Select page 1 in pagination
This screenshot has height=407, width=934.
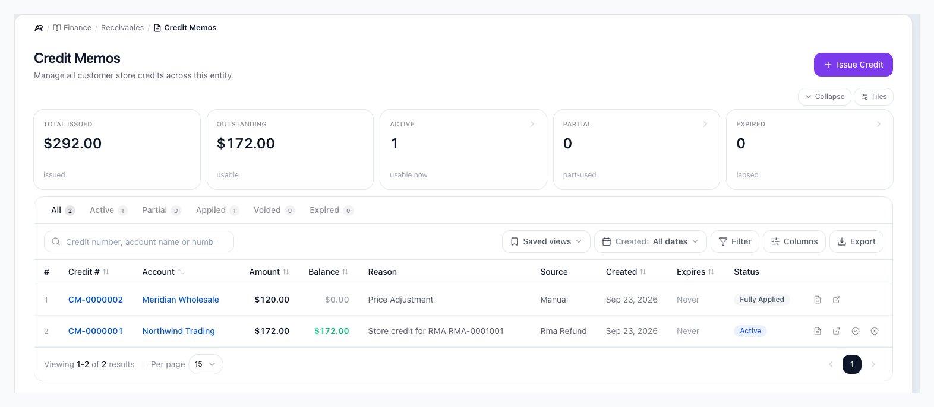pyautogui.click(x=852, y=364)
